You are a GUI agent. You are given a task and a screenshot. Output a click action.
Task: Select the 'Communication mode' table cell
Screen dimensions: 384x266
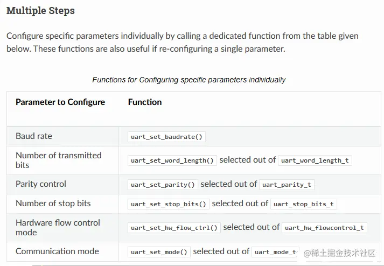coord(57,251)
